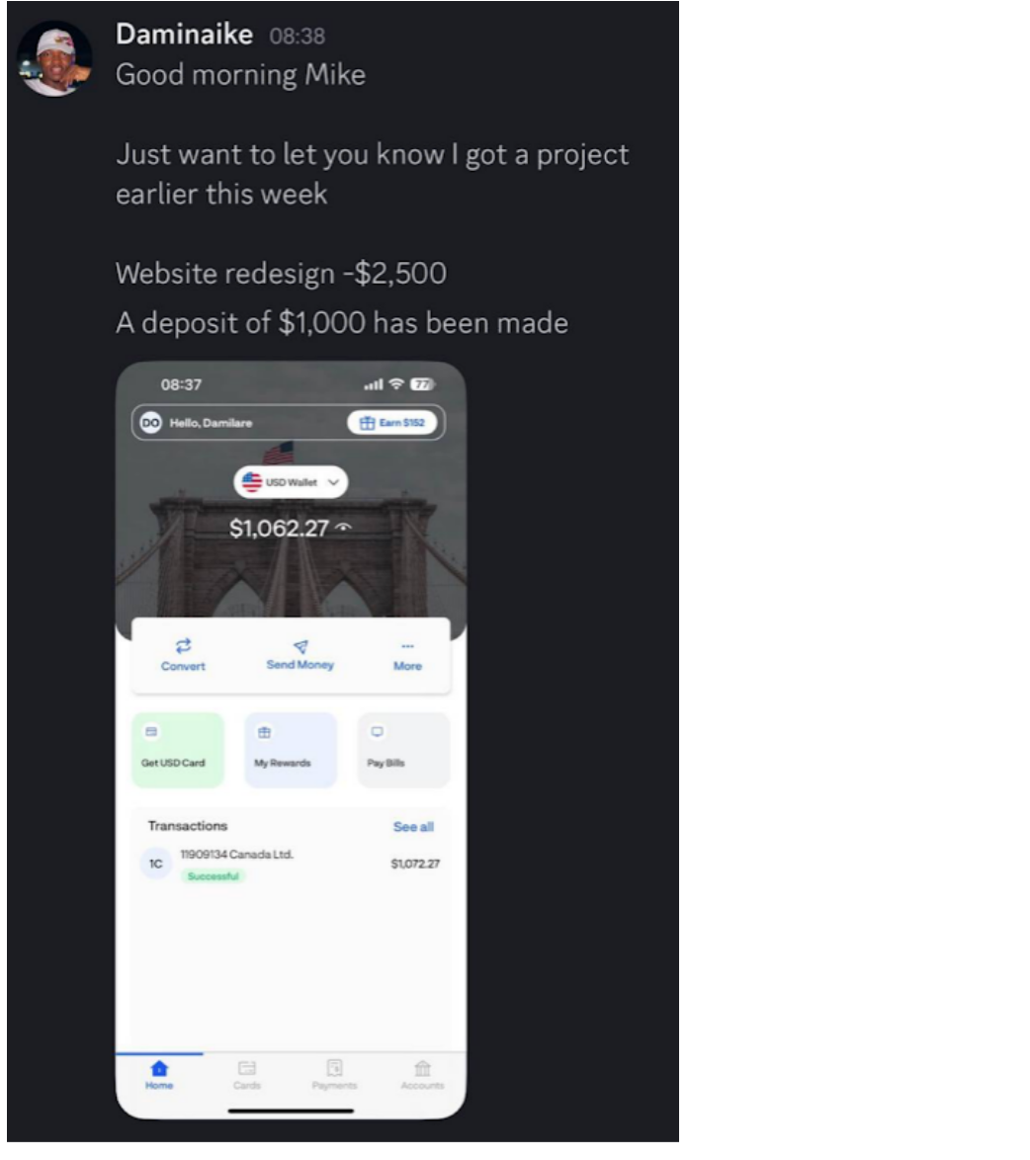Open the More options menu
The height and width of the screenshot is (1160, 1030).
point(407,655)
